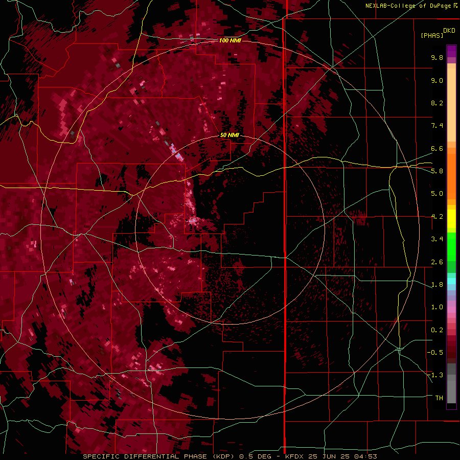Pick the cyan color bar segment
This screenshot has width=460, height=460.
451,281
